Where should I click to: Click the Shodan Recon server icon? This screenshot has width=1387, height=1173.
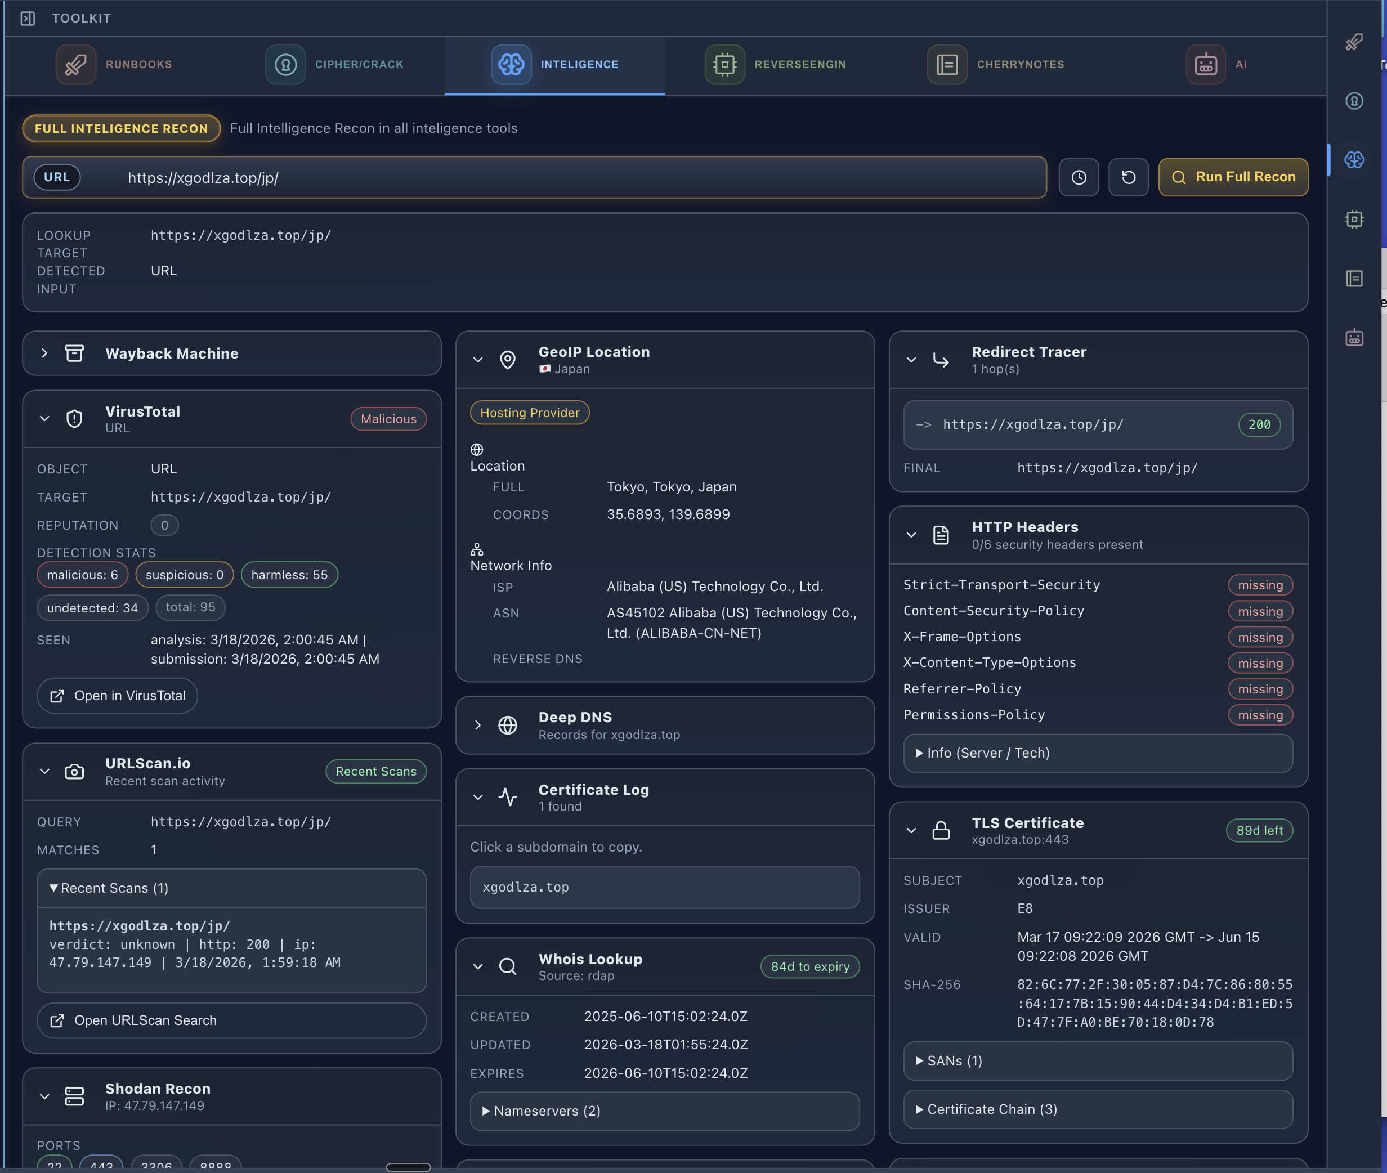pyautogui.click(x=74, y=1096)
